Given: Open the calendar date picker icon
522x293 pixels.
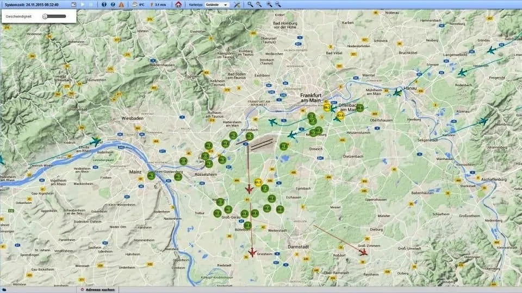Looking at the screenshot, I should [73, 5].
